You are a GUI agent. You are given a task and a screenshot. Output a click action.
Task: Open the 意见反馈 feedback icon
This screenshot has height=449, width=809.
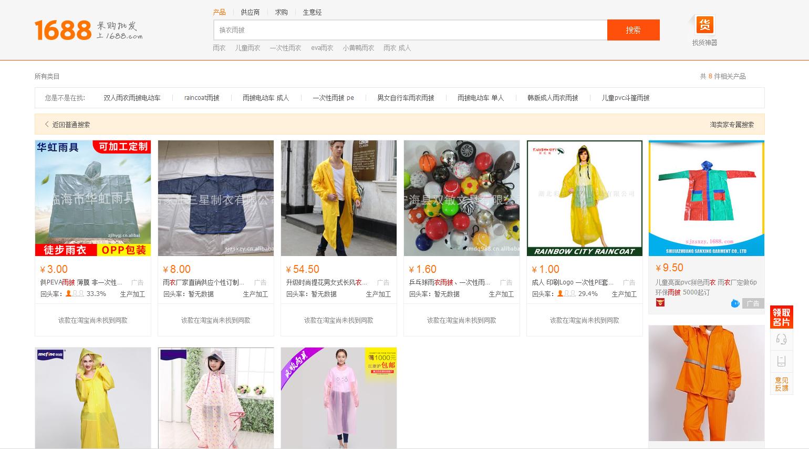click(x=782, y=383)
